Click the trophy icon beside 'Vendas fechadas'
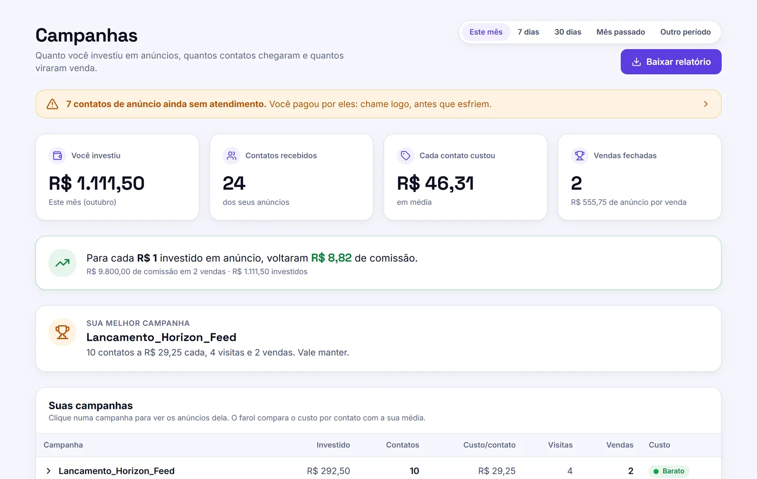 point(580,156)
